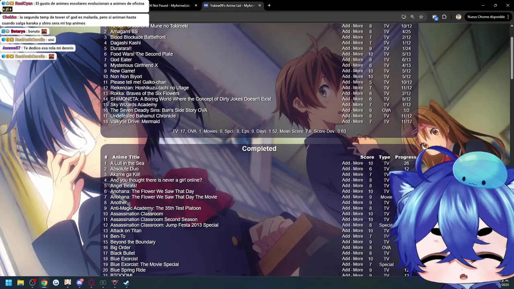Open Rokka: Braves of the Six Flowers
The height and width of the screenshot is (289, 514).
click(x=145, y=94)
